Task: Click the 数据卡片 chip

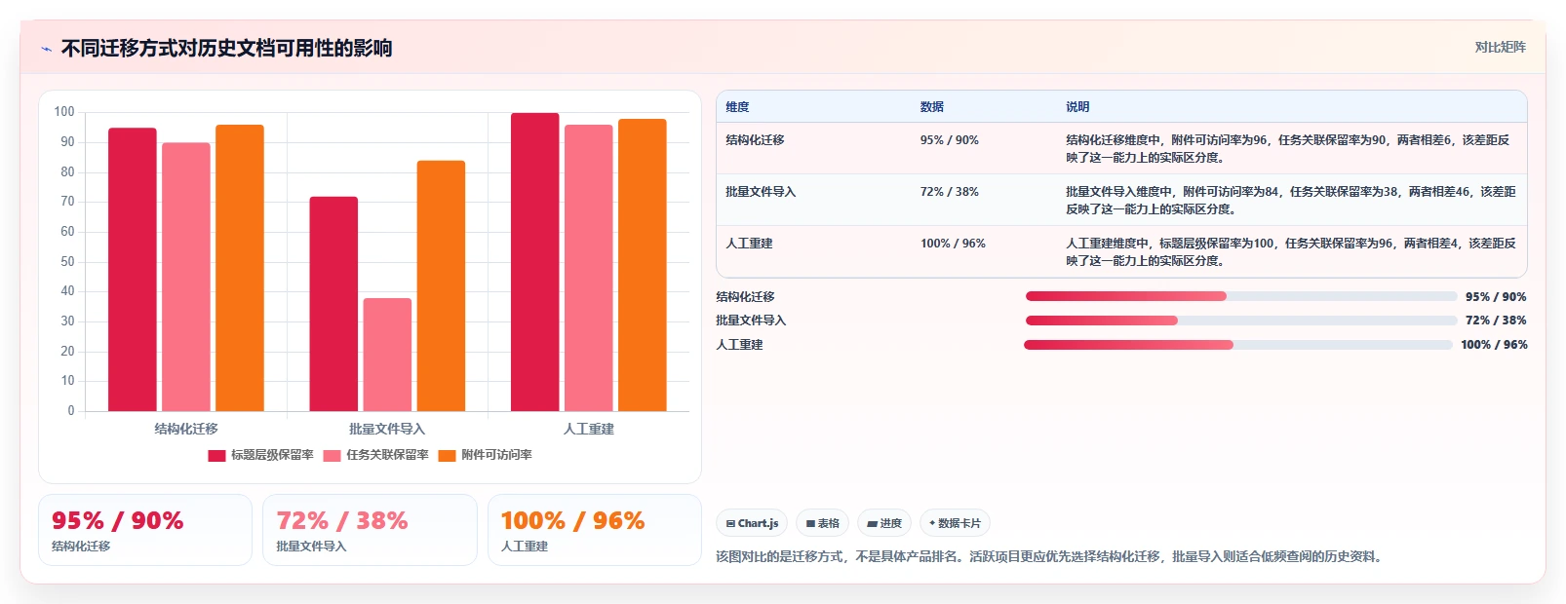Action: click(x=955, y=523)
